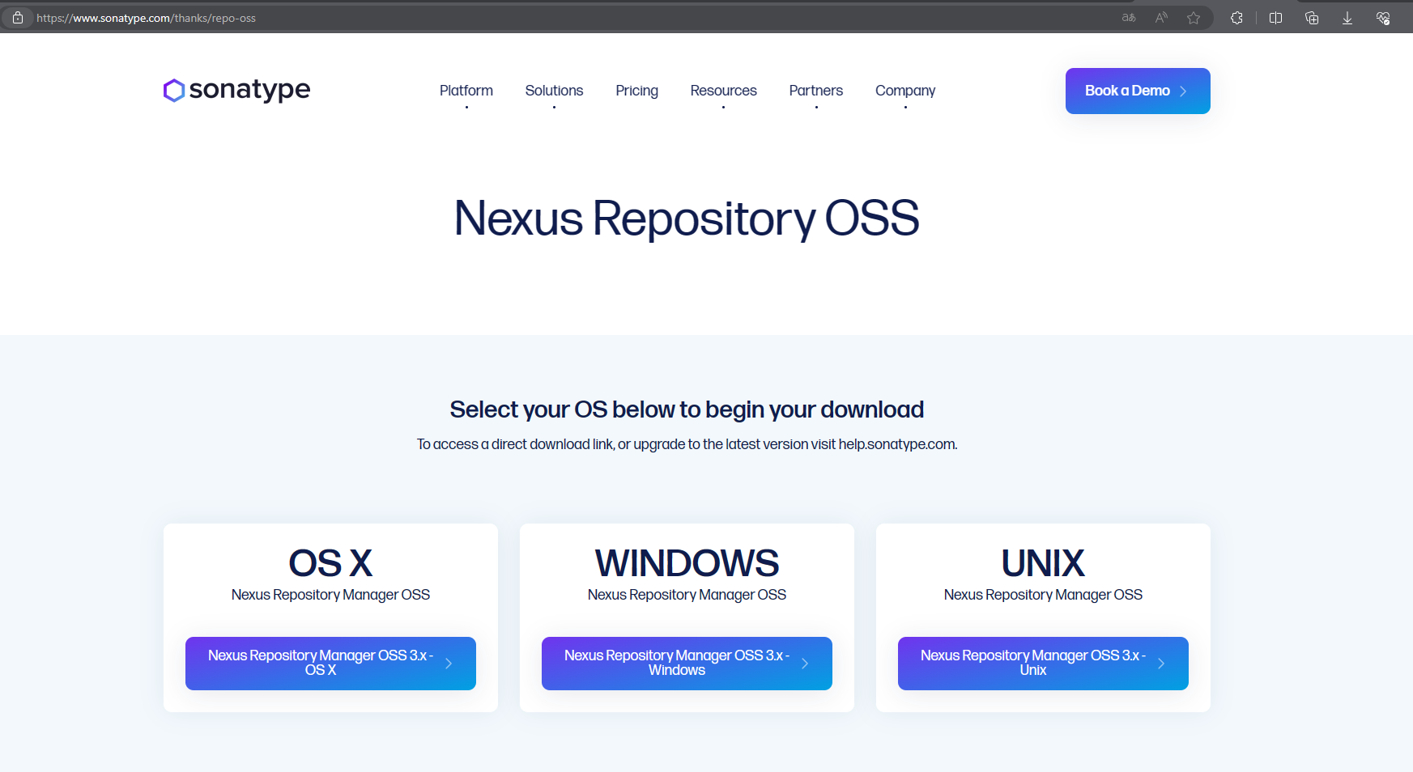Click 'Nexus Repository Manager OSS' under OS X
Screen dimensions: 1413x772
coord(330,595)
